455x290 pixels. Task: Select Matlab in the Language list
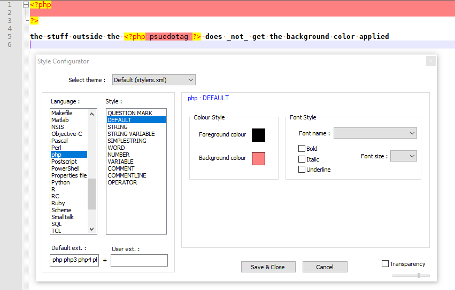point(69,120)
